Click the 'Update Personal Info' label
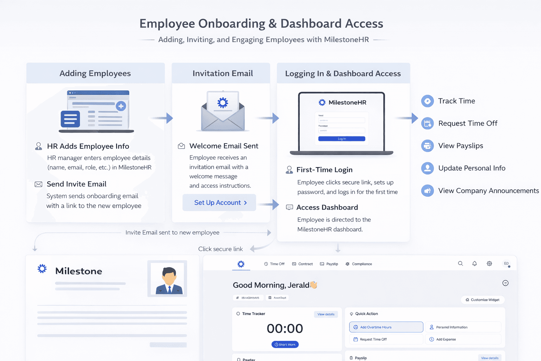Screen dimensions: 541x361 pos(472,169)
